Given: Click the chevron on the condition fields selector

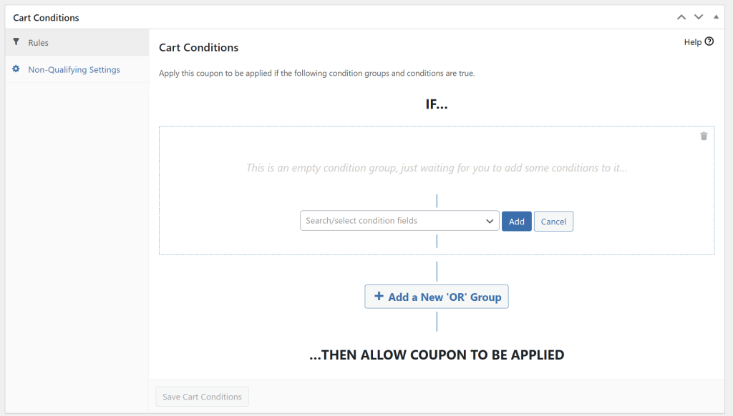Looking at the screenshot, I should [490, 220].
